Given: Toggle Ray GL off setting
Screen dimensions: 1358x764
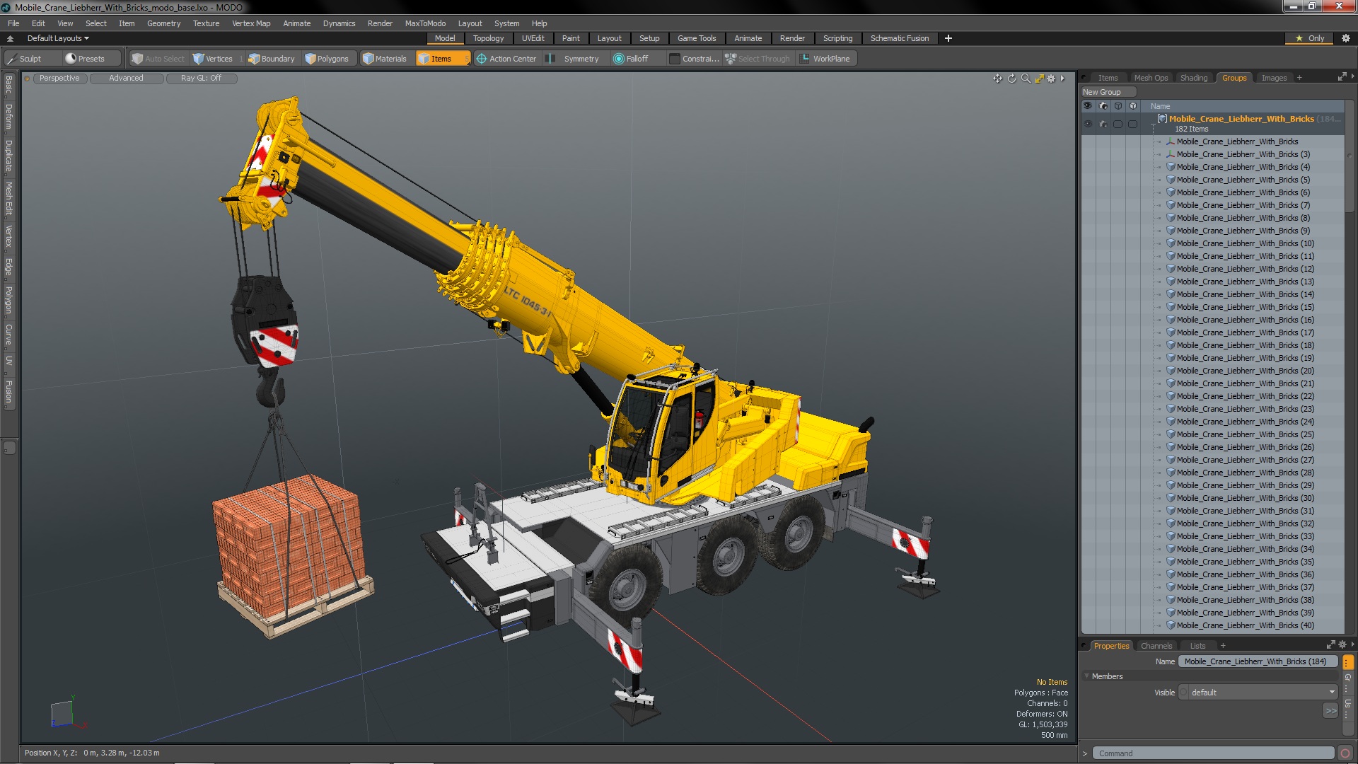Looking at the screenshot, I should [201, 79].
